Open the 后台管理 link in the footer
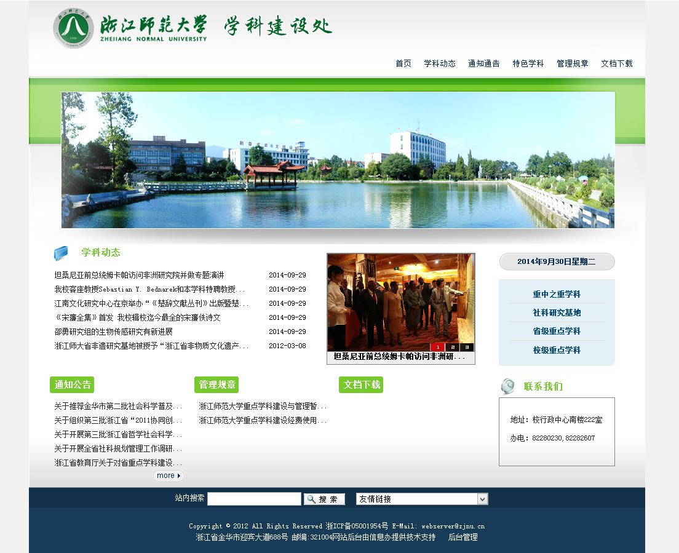Screen dimensions: 679x553 click(x=463, y=537)
